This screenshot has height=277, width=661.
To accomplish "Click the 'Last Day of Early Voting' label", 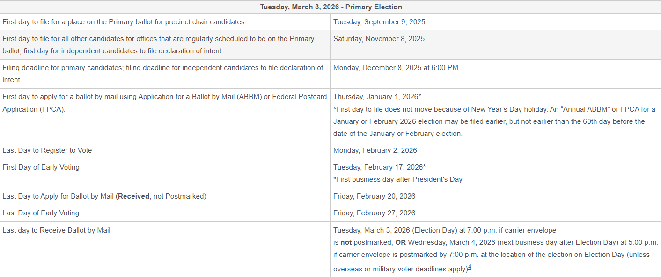I will (41, 213).
